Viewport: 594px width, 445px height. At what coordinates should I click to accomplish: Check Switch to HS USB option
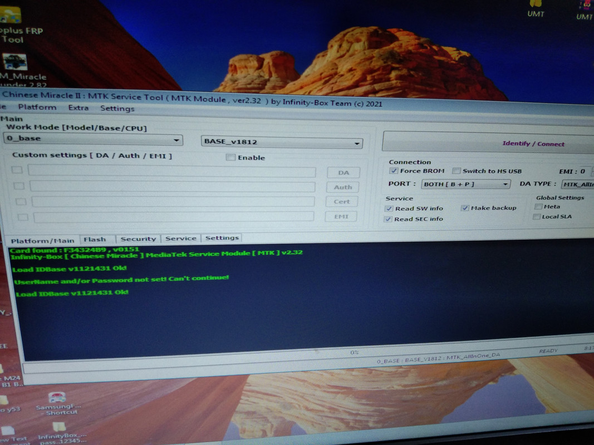coord(456,171)
